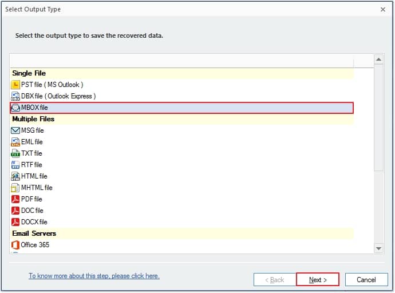395x293 pixels.
Task: Click the EML file icon
Action: point(15,142)
